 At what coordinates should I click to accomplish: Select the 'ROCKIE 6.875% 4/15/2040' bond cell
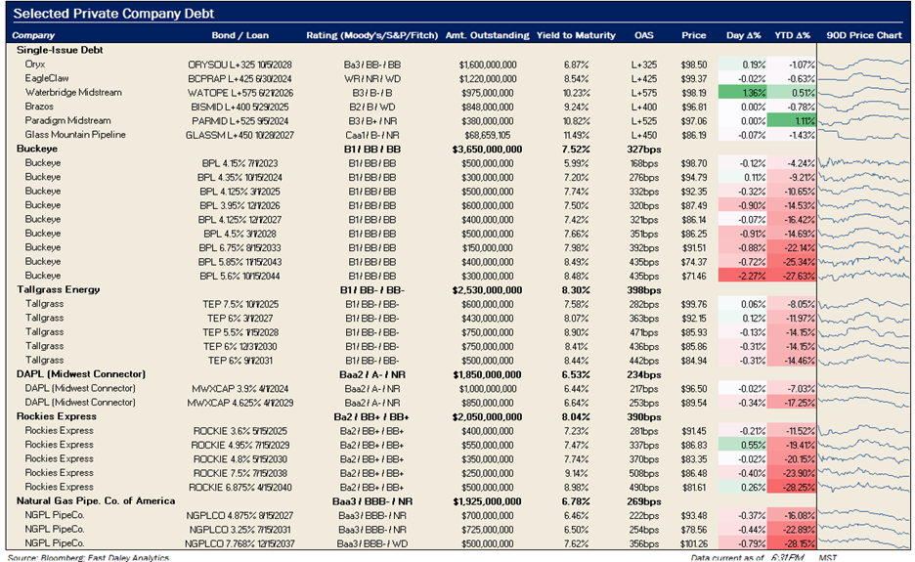[240, 488]
